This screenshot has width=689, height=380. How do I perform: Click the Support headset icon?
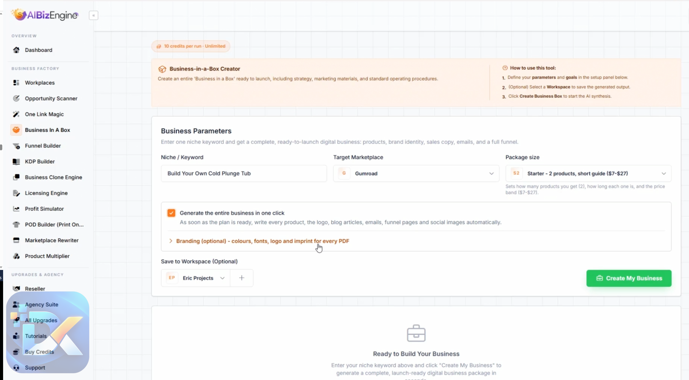(x=16, y=368)
